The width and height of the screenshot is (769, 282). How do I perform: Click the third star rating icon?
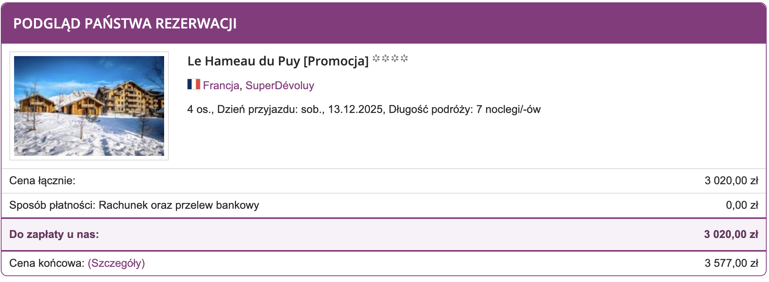tap(396, 59)
